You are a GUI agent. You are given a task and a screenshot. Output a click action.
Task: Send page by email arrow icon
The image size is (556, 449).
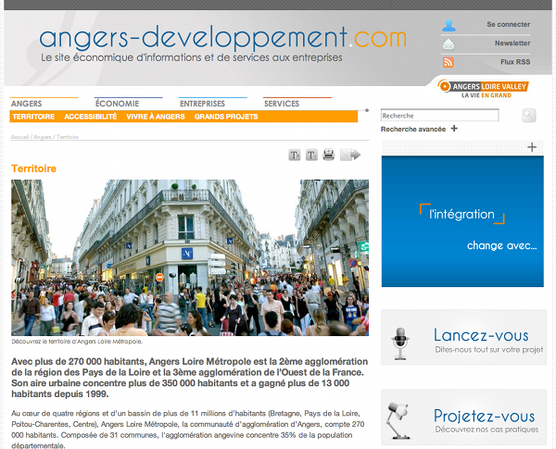click(349, 155)
